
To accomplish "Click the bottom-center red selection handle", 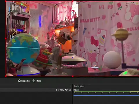I will click(x=73, y=76).
